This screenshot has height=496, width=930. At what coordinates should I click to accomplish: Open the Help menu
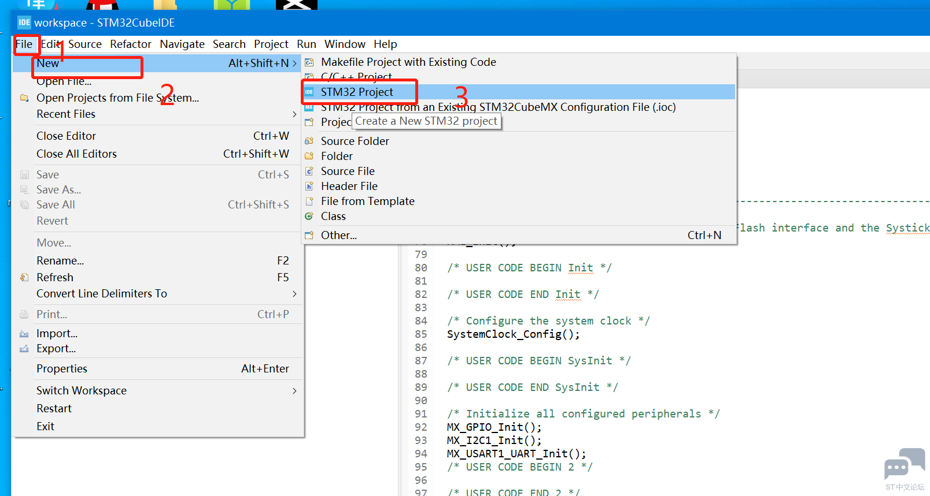click(x=385, y=44)
